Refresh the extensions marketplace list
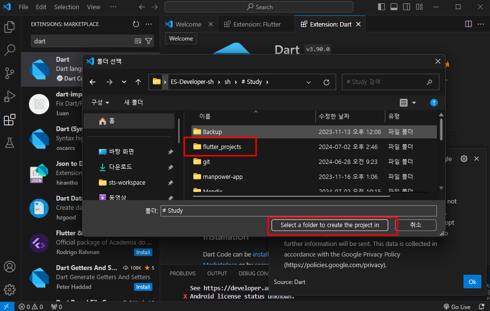Viewport: 490px width, 311px height. (136, 24)
